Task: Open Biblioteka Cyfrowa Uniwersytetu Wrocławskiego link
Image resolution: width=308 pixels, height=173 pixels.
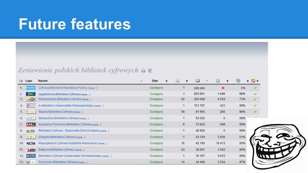Action: (70, 156)
